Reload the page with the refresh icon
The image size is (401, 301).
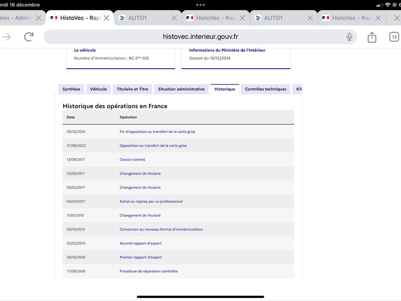point(29,37)
